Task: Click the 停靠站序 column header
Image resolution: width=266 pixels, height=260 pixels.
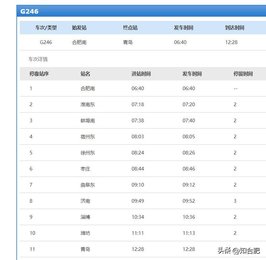Action: tap(39, 74)
